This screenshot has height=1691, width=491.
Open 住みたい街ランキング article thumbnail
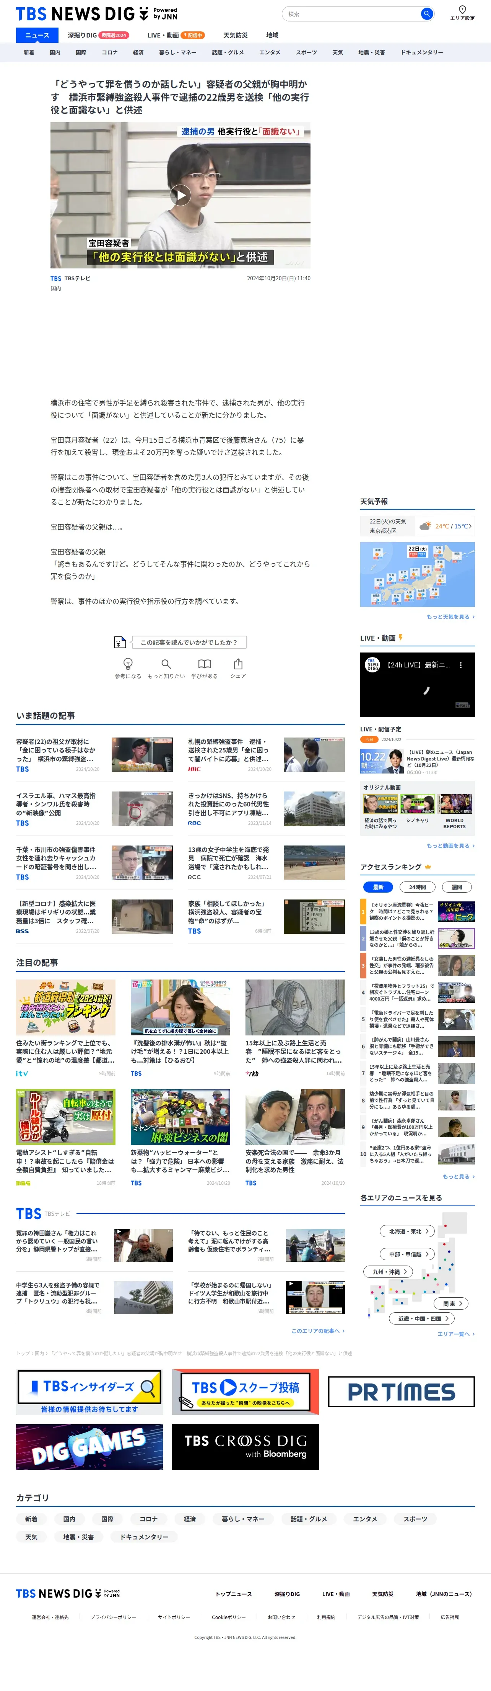[x=65, y=1007]
